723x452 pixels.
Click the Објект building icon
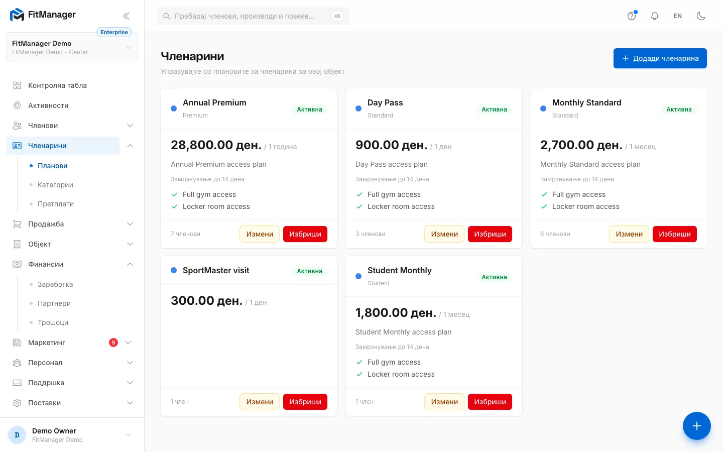click(x=17, y=244)
